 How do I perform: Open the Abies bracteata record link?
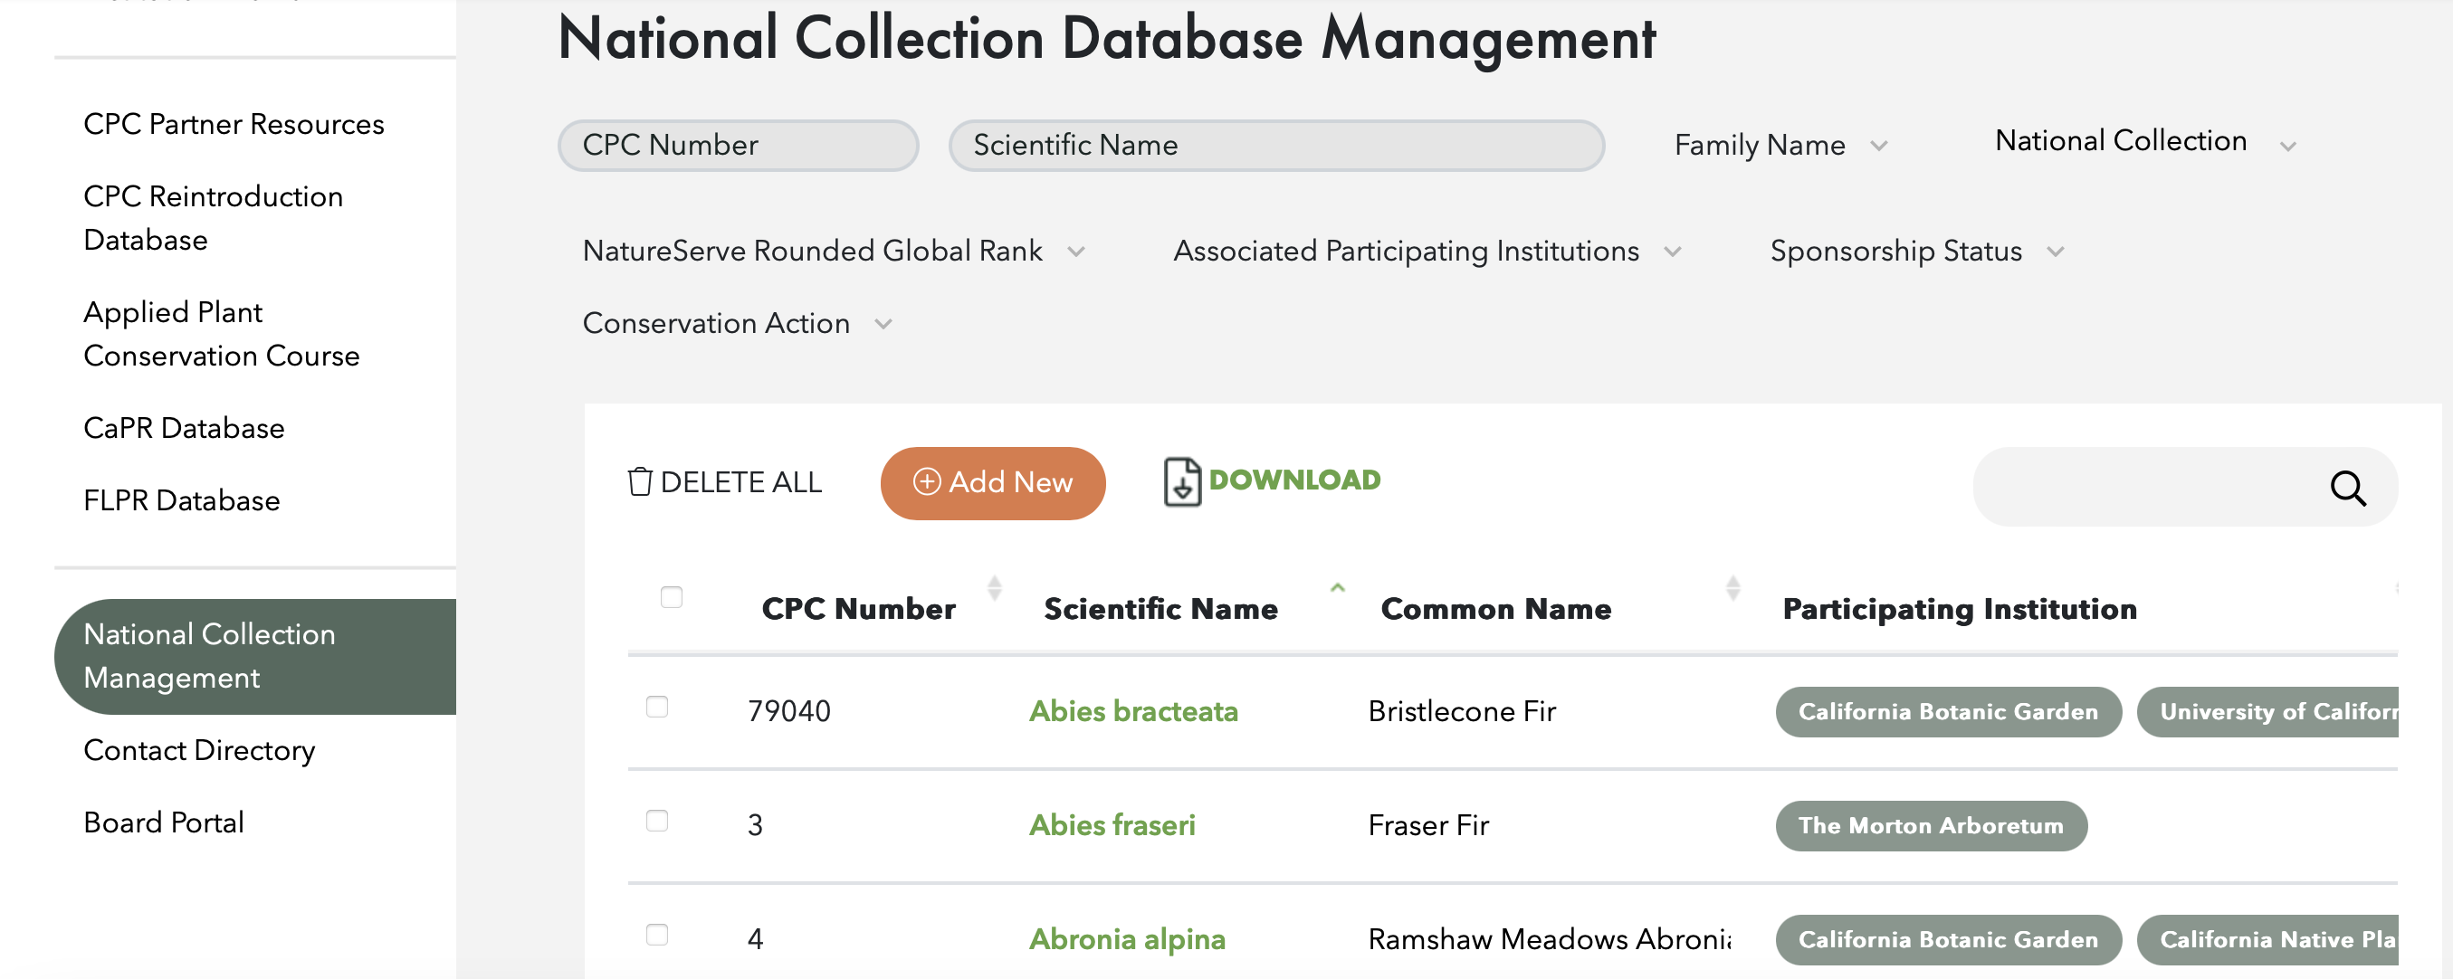pos(1133,711)
